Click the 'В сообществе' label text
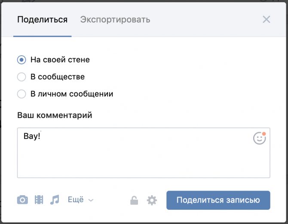Screen dimensions: 288x224 pos(58,77)
